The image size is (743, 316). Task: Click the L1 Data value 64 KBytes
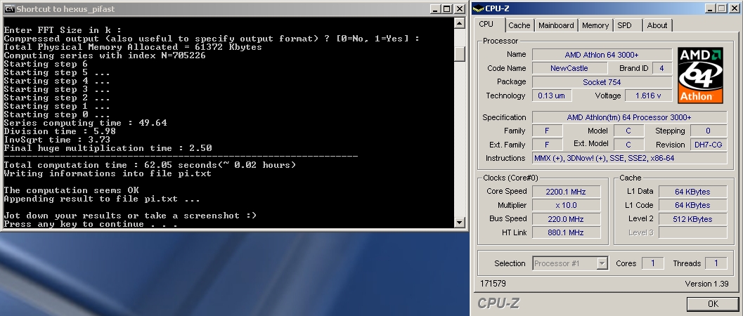coord(693,192)
